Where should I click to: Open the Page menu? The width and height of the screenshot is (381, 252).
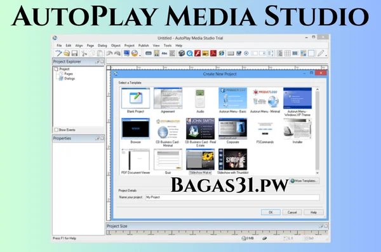pos(90,46)
